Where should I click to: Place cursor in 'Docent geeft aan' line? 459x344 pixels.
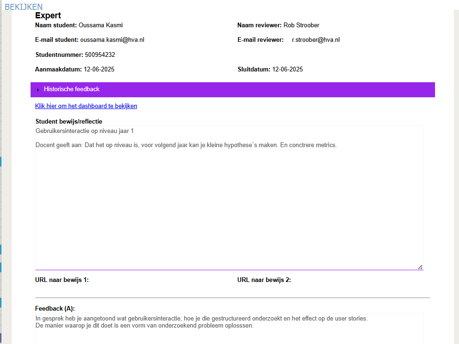tap(186, 145)
